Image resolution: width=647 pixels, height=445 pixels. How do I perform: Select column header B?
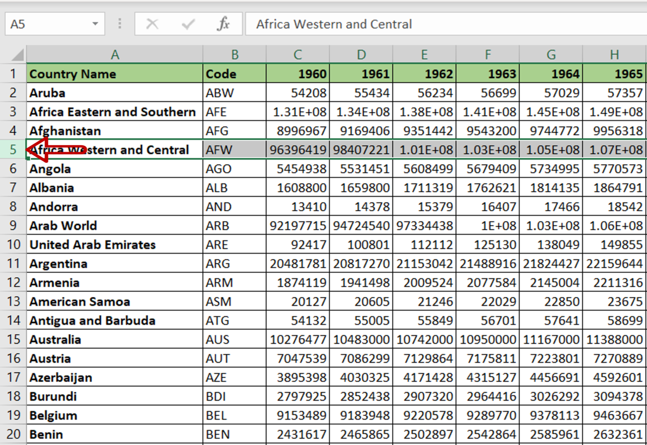[234, 54]
